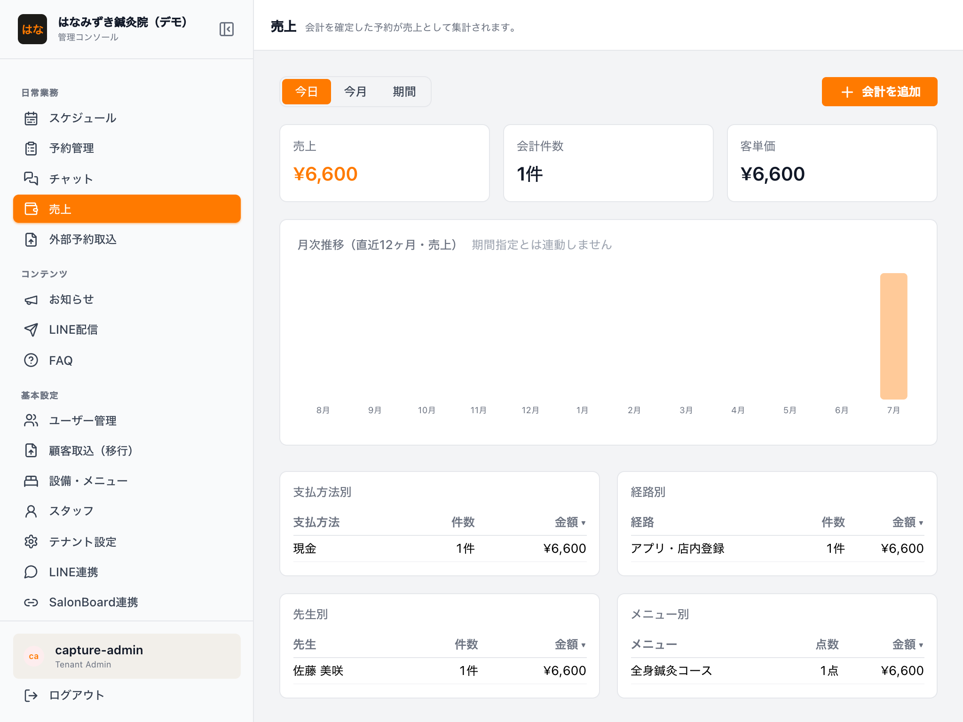The image size is (963, 722).
Task: Click the ユーザー管理 people icon
Action: (31, 420)
